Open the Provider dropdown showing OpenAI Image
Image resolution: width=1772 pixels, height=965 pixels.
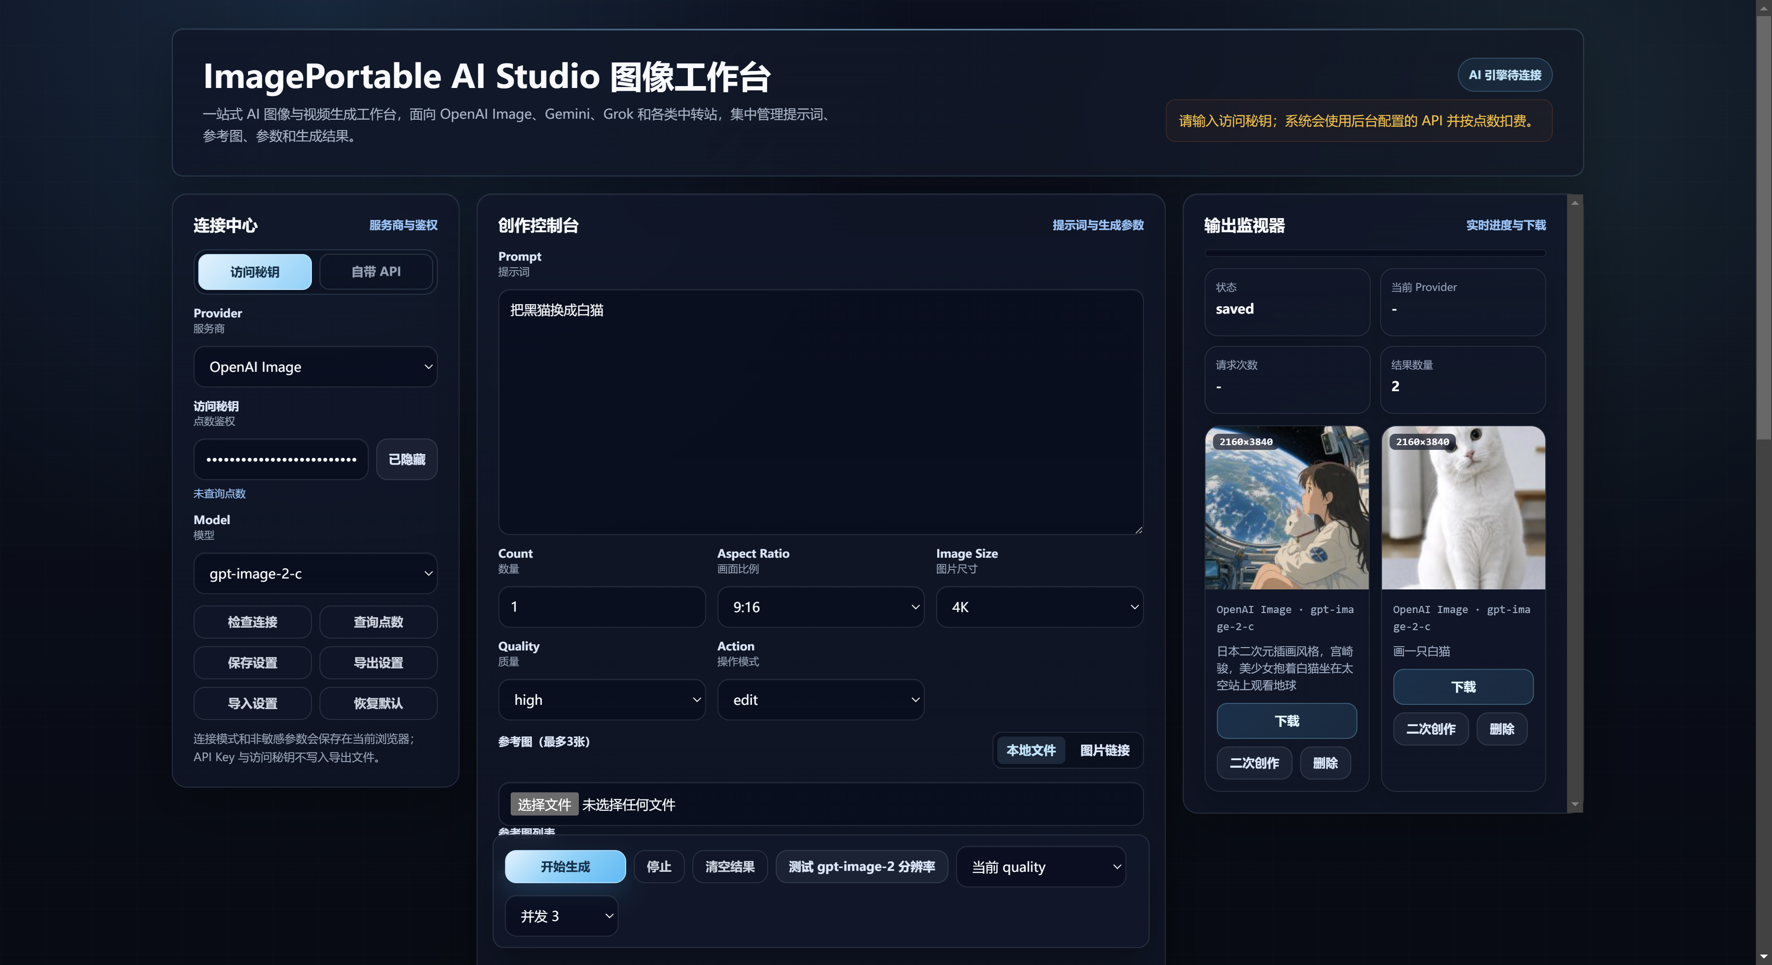coord(315,366)
